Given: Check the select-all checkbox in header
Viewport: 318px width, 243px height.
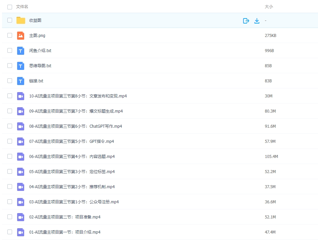Looking at the screenshot, I should 9,6.
